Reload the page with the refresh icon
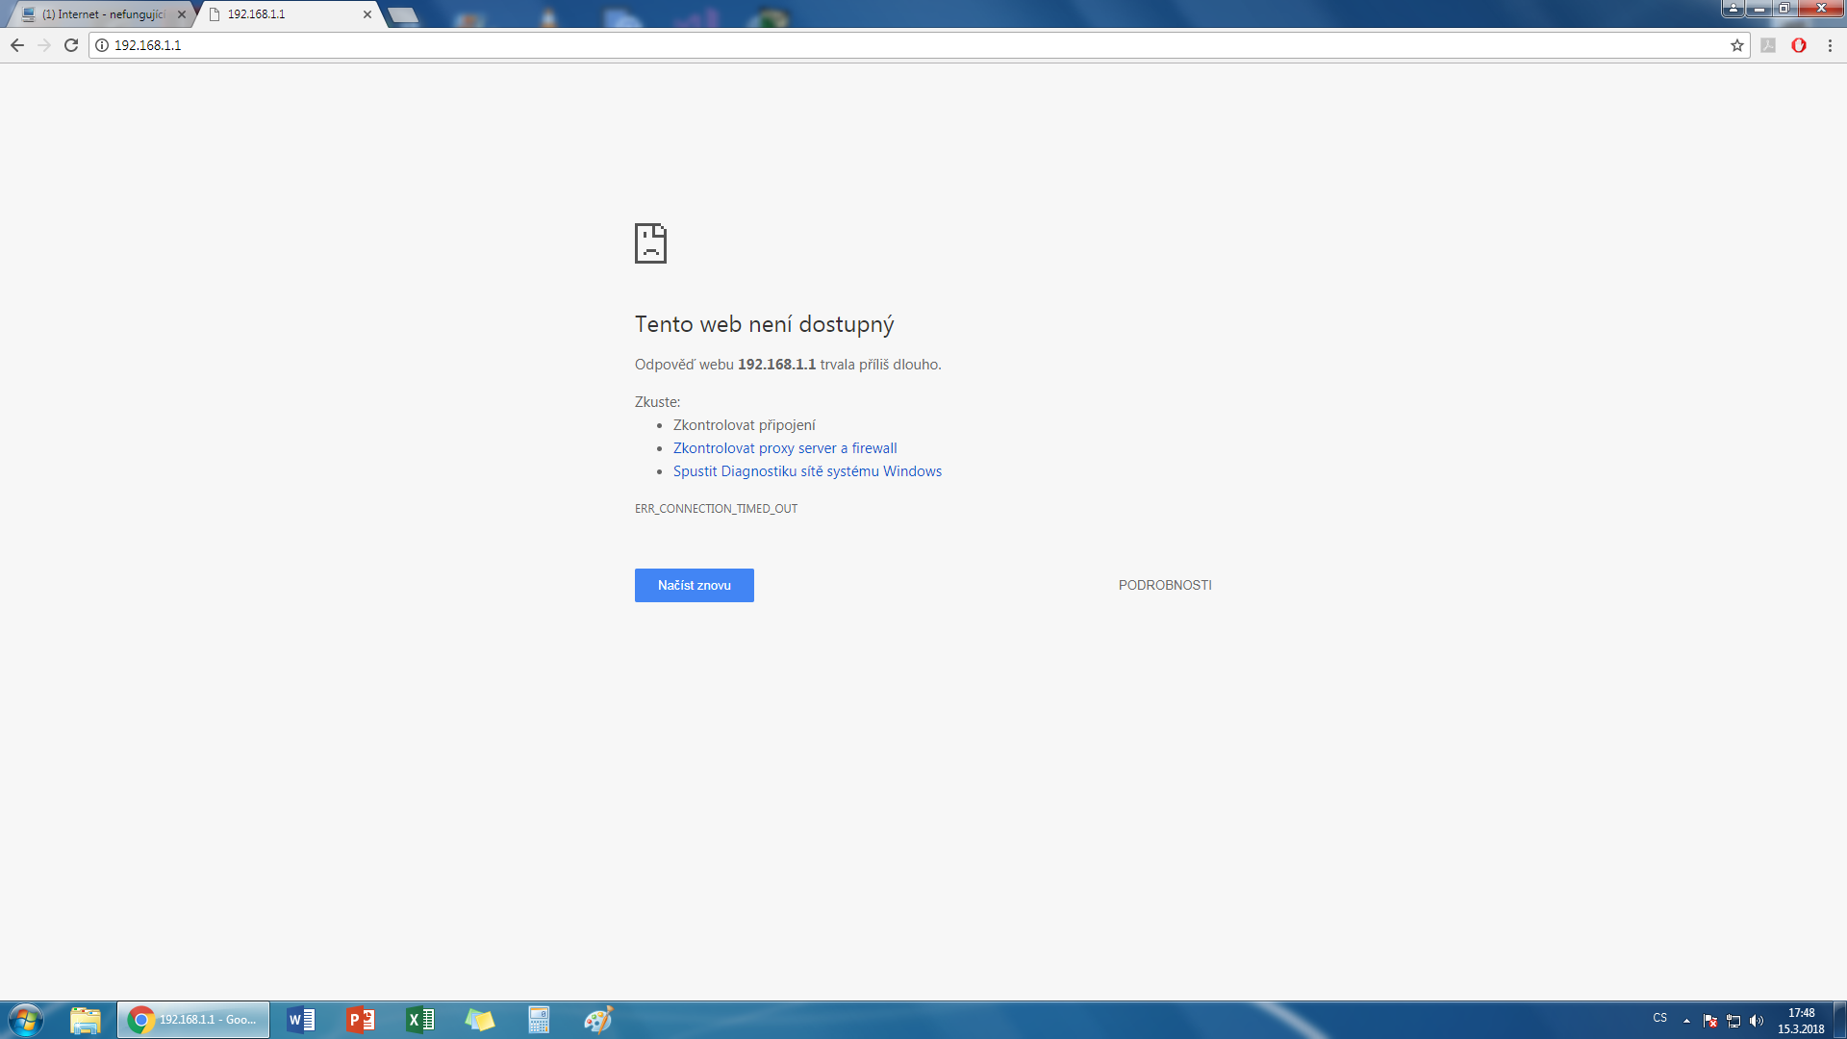The image size is (1847, 1039). [71, 45]
